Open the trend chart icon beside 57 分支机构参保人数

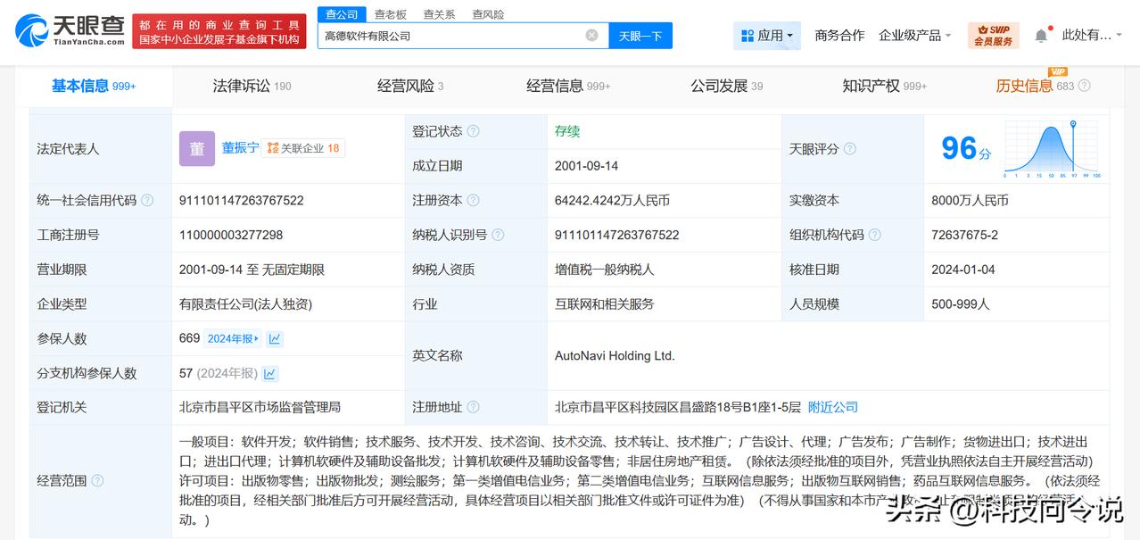(269, 373)
